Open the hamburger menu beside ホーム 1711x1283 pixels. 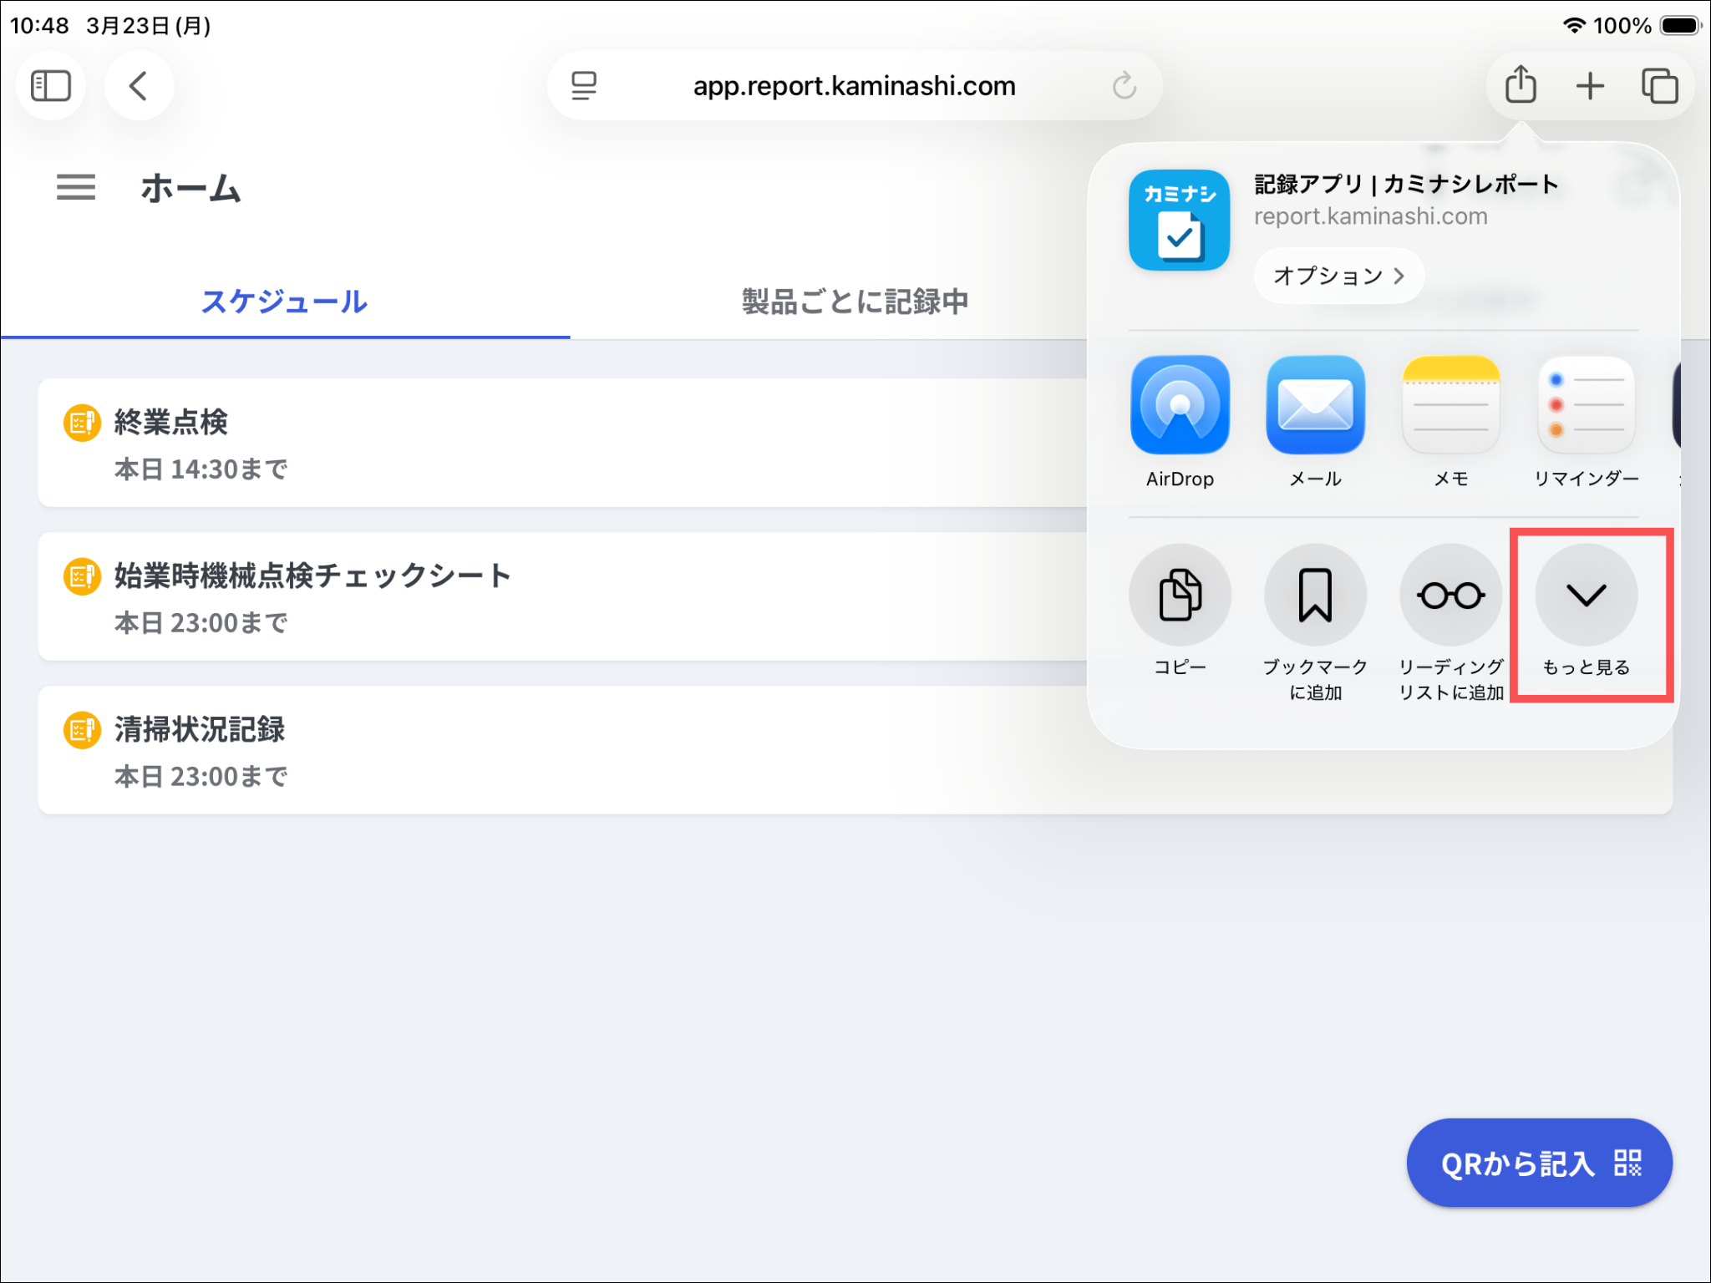pos(75,187)
